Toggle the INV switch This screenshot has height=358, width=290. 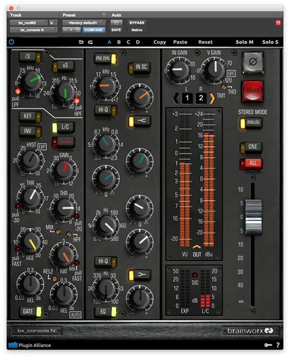[x=30, y=132]
